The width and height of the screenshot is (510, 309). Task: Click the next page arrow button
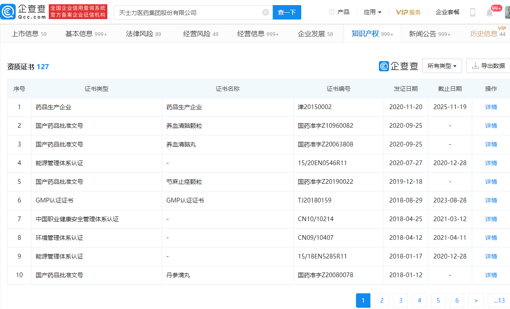[x=476, y=300]
